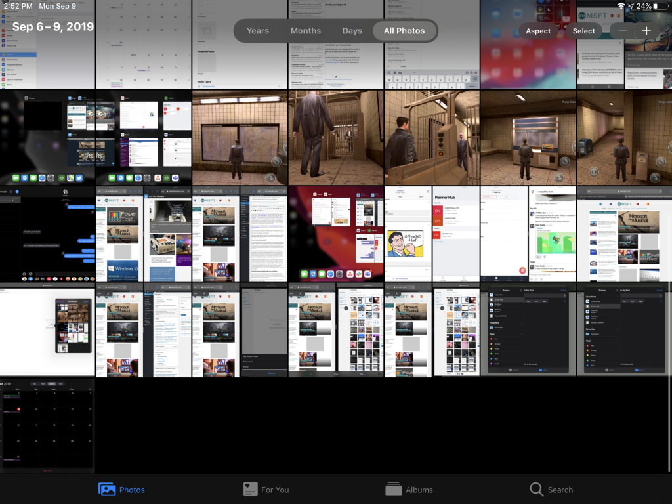
Task: Switch to Years view
Action: point(257,31)
